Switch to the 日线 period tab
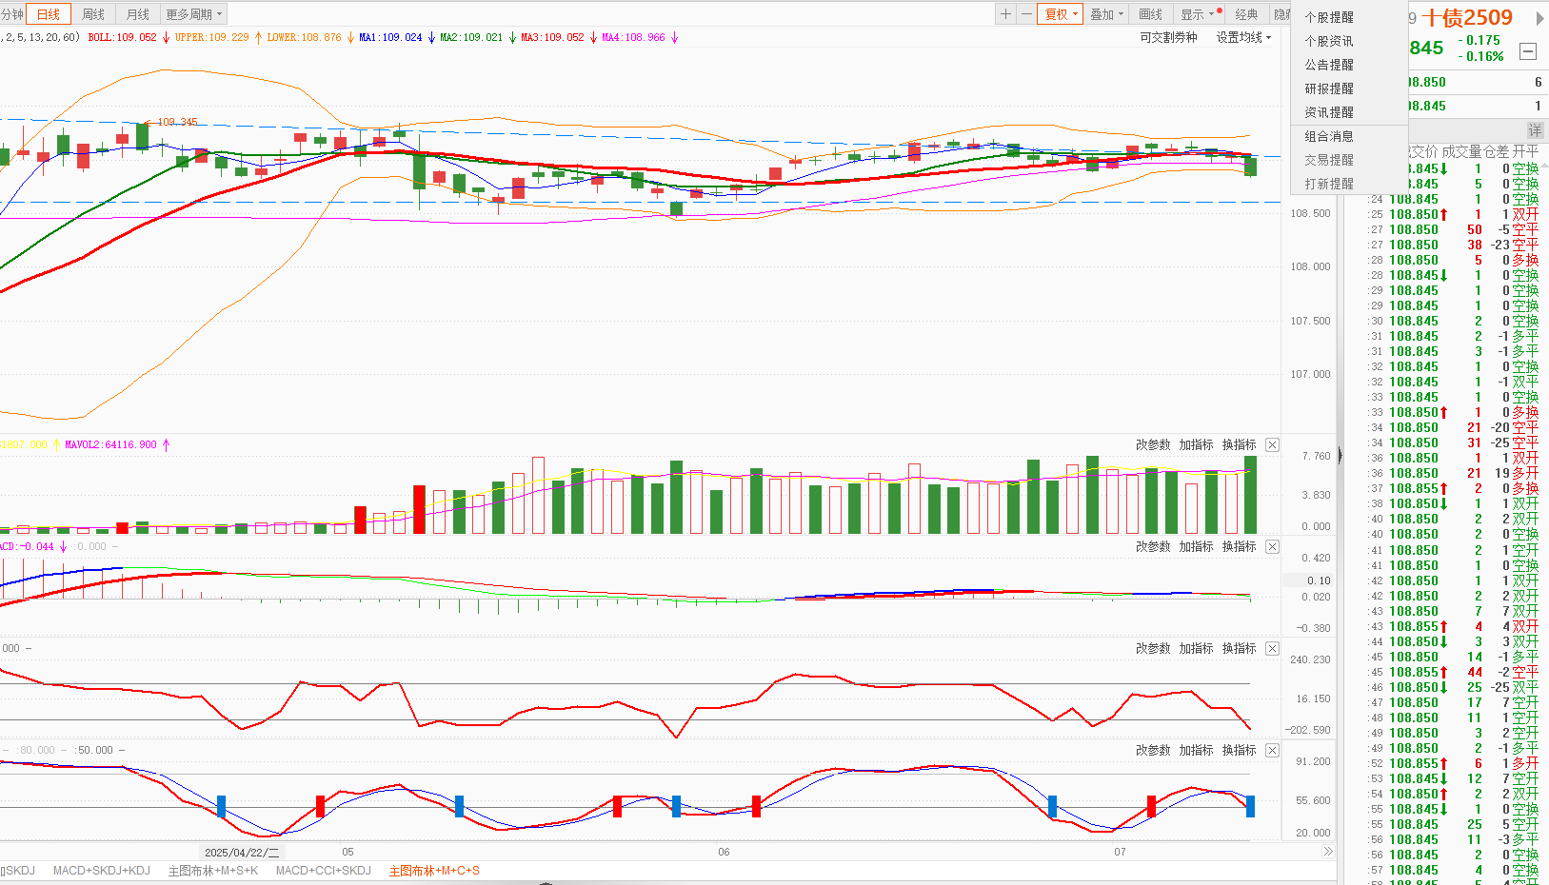The image size is (1549, 885). (x=49, y=14)
